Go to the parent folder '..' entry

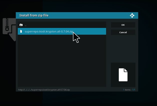pos(62,25)
